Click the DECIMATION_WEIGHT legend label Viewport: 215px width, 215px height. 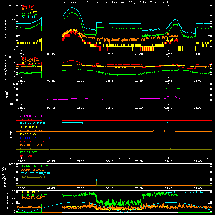pos(34,170)
